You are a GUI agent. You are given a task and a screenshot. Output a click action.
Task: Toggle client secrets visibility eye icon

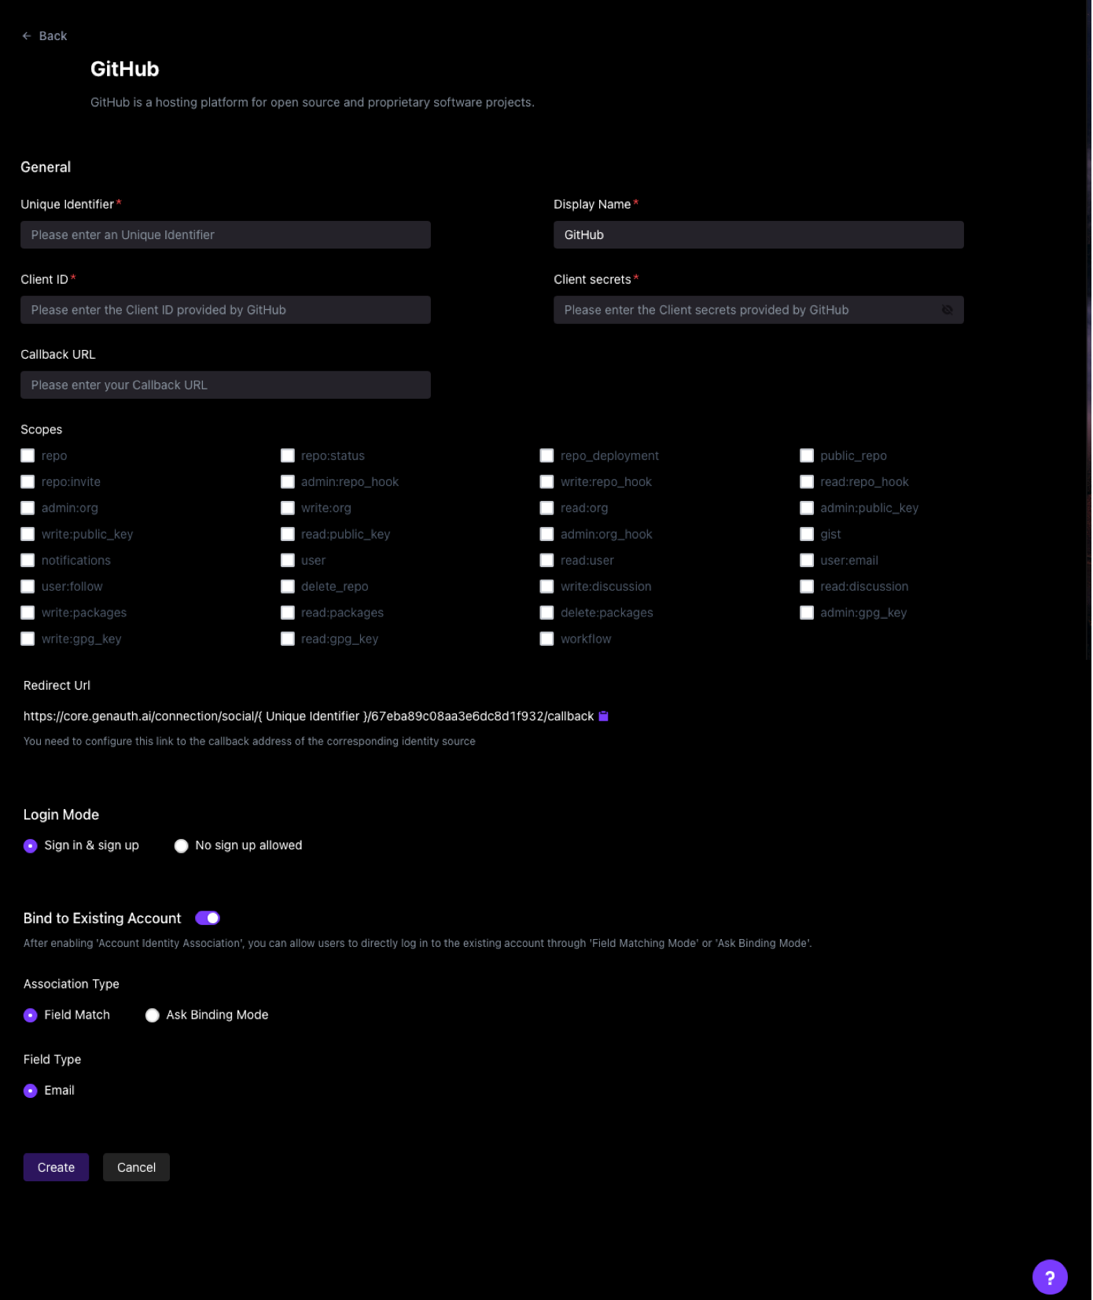[948, 310]
